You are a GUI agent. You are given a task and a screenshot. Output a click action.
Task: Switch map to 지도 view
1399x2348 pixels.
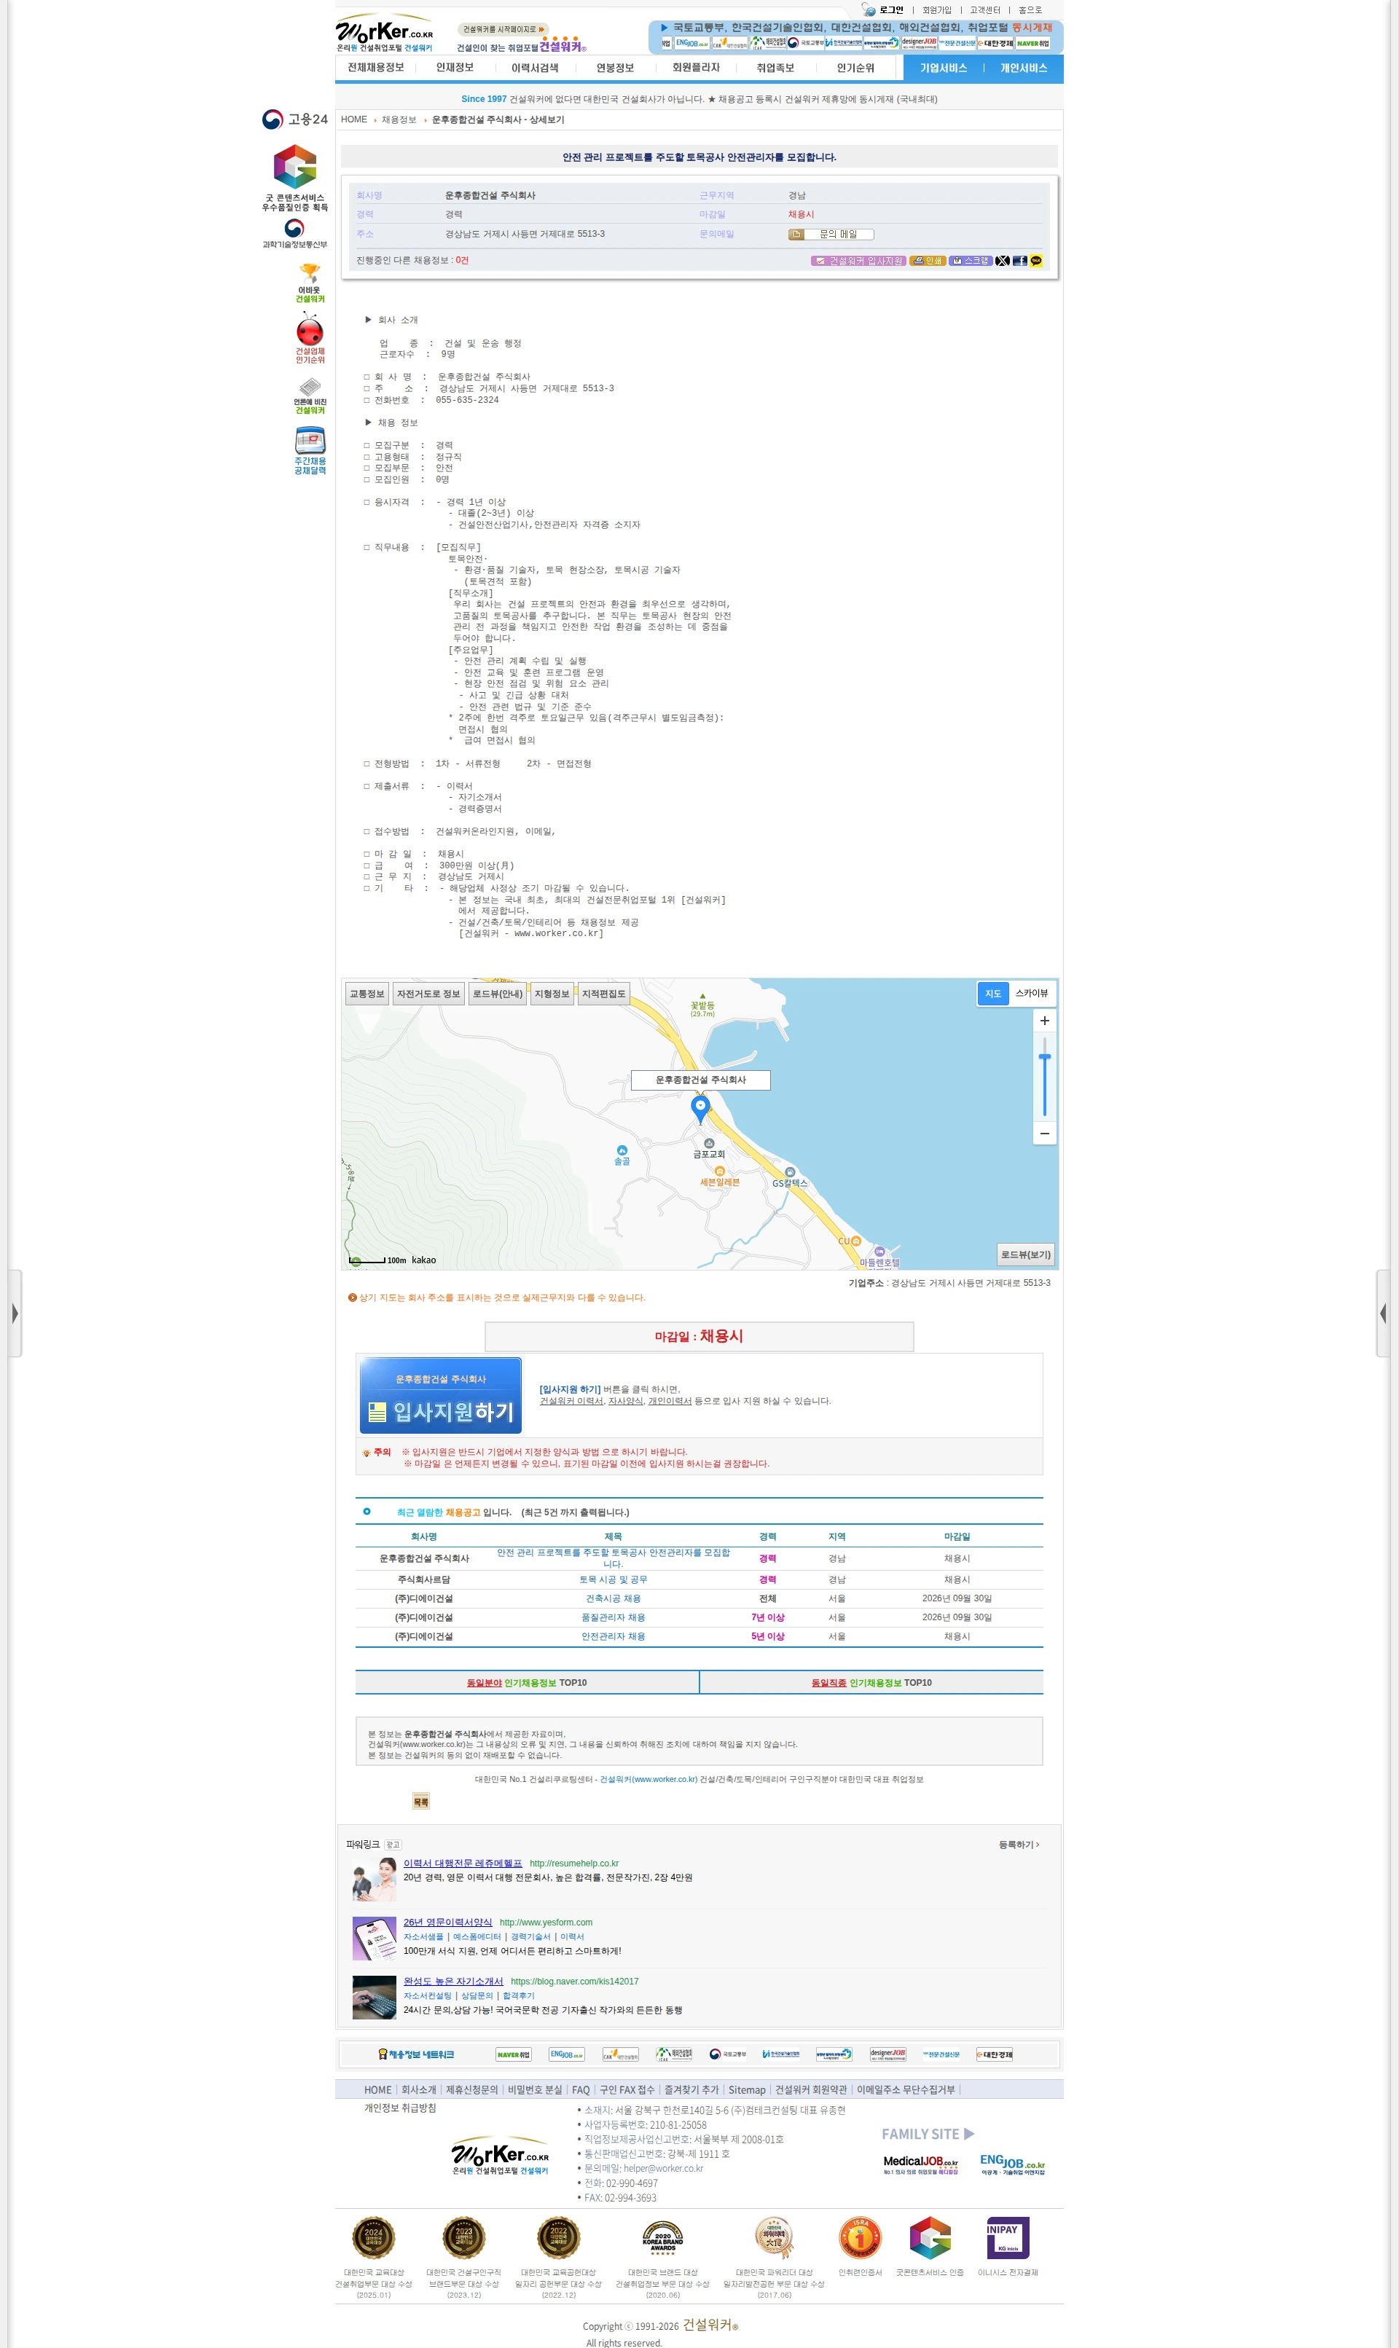(x=992, y=994)
